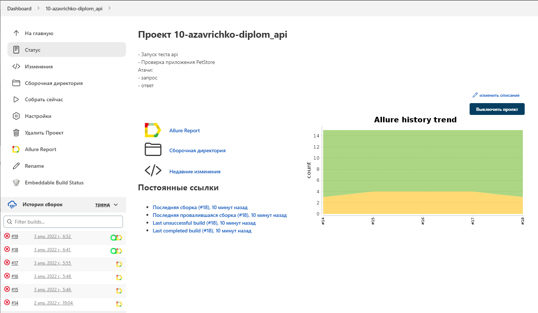The height and width of the screenshot is (313, 538).
Task: Click the red failed status icon of build #17
Action: 7,262
